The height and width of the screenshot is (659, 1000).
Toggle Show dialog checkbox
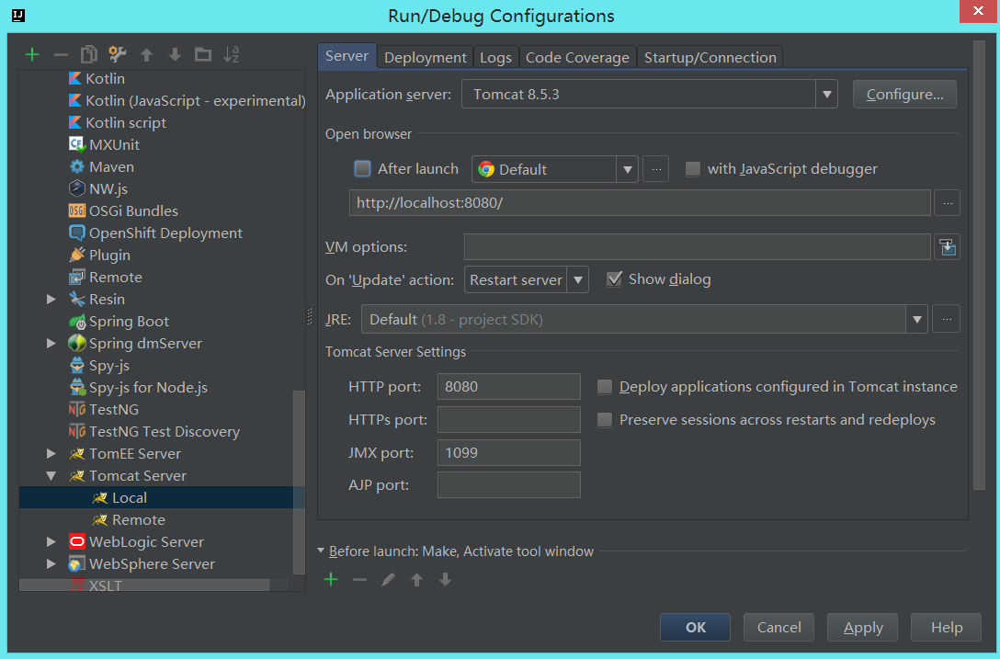click(614, 278)
